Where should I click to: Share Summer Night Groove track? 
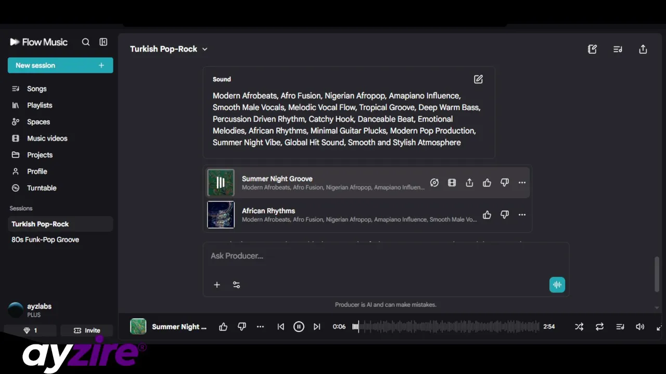point(469,183)
